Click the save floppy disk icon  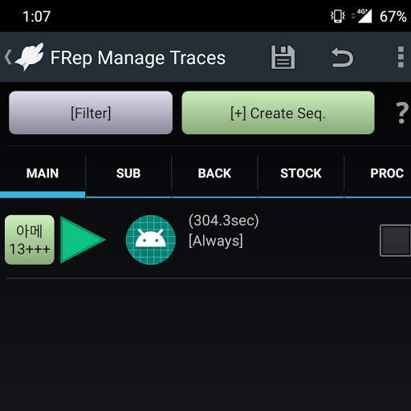pos(283,57)
